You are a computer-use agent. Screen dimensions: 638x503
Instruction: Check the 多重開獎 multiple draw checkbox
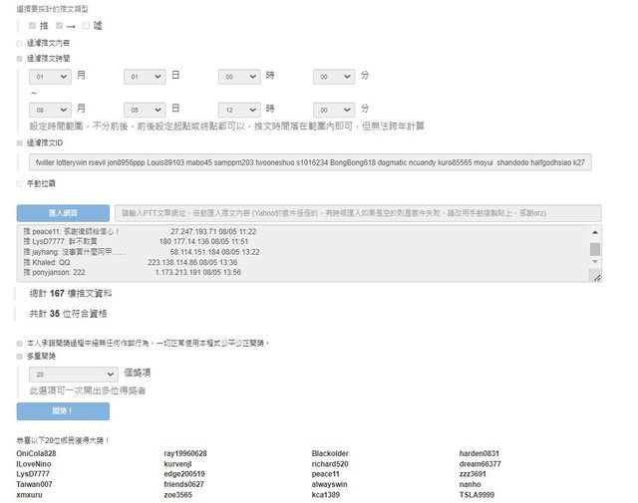tap(20, 356)
